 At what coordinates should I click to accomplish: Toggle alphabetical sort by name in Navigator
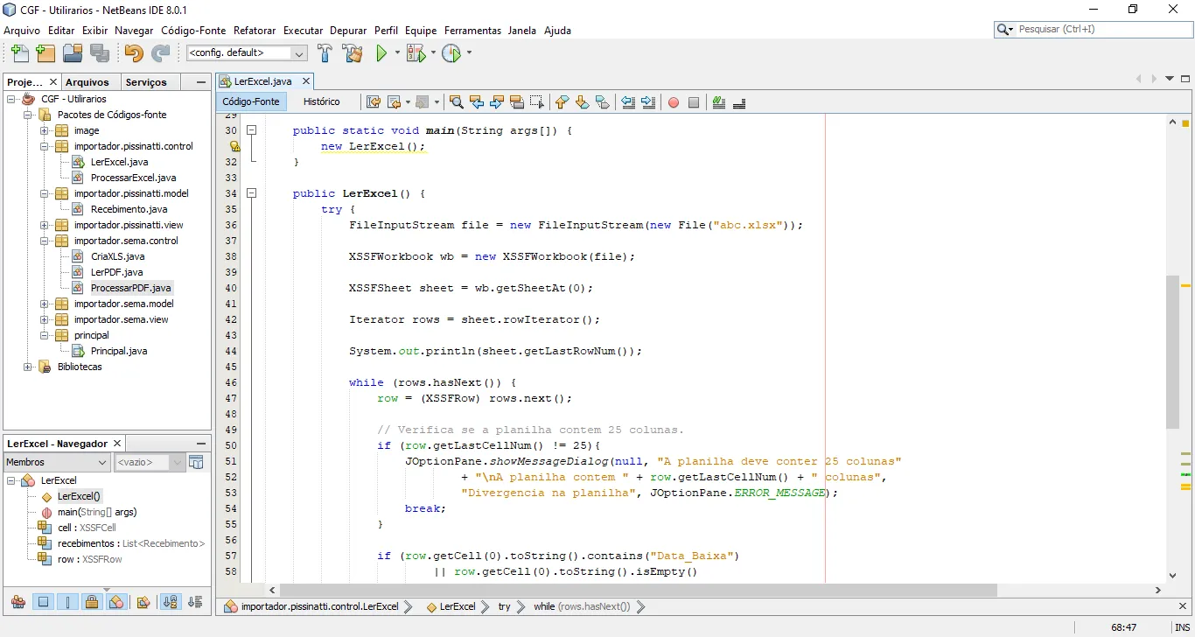171,602
